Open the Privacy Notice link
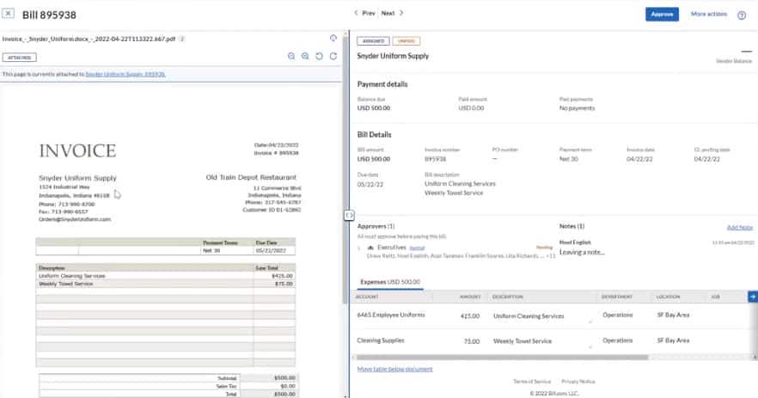 [x=578, y=382]
